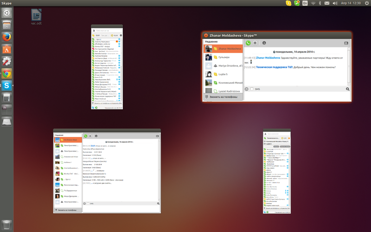Open the En keyboard layout indicator
This screenshot has height=232, width=371.
point(305,3)
